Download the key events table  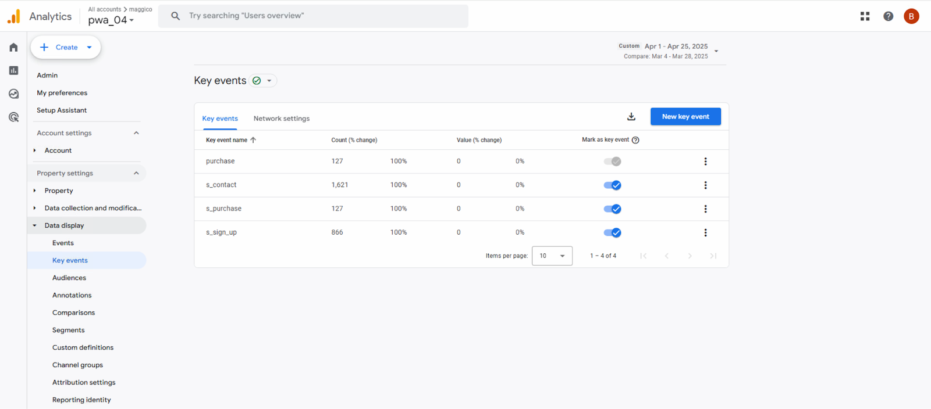(x=631, y=117)
